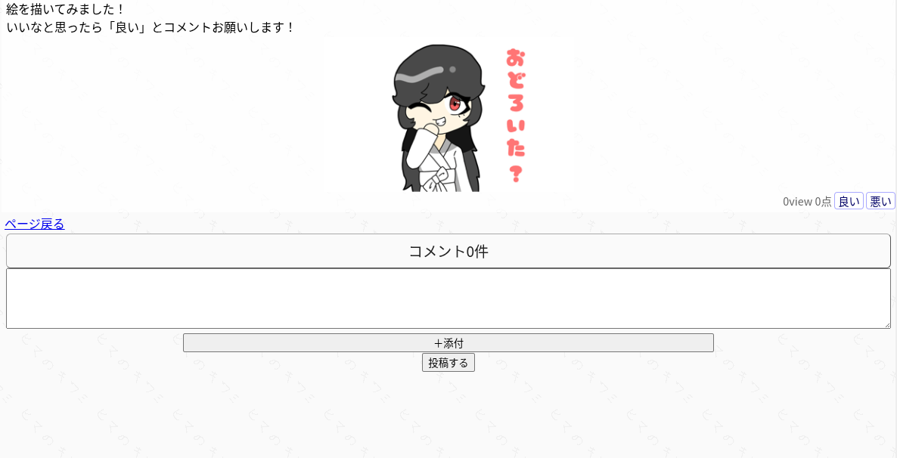Follow the ページ戻る link
897x458 pixels.
[35, 224]
